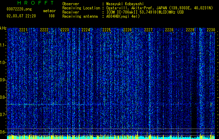
Task: Click the A504HB(yagi 4el) antenna text
Action: [123, 16]
